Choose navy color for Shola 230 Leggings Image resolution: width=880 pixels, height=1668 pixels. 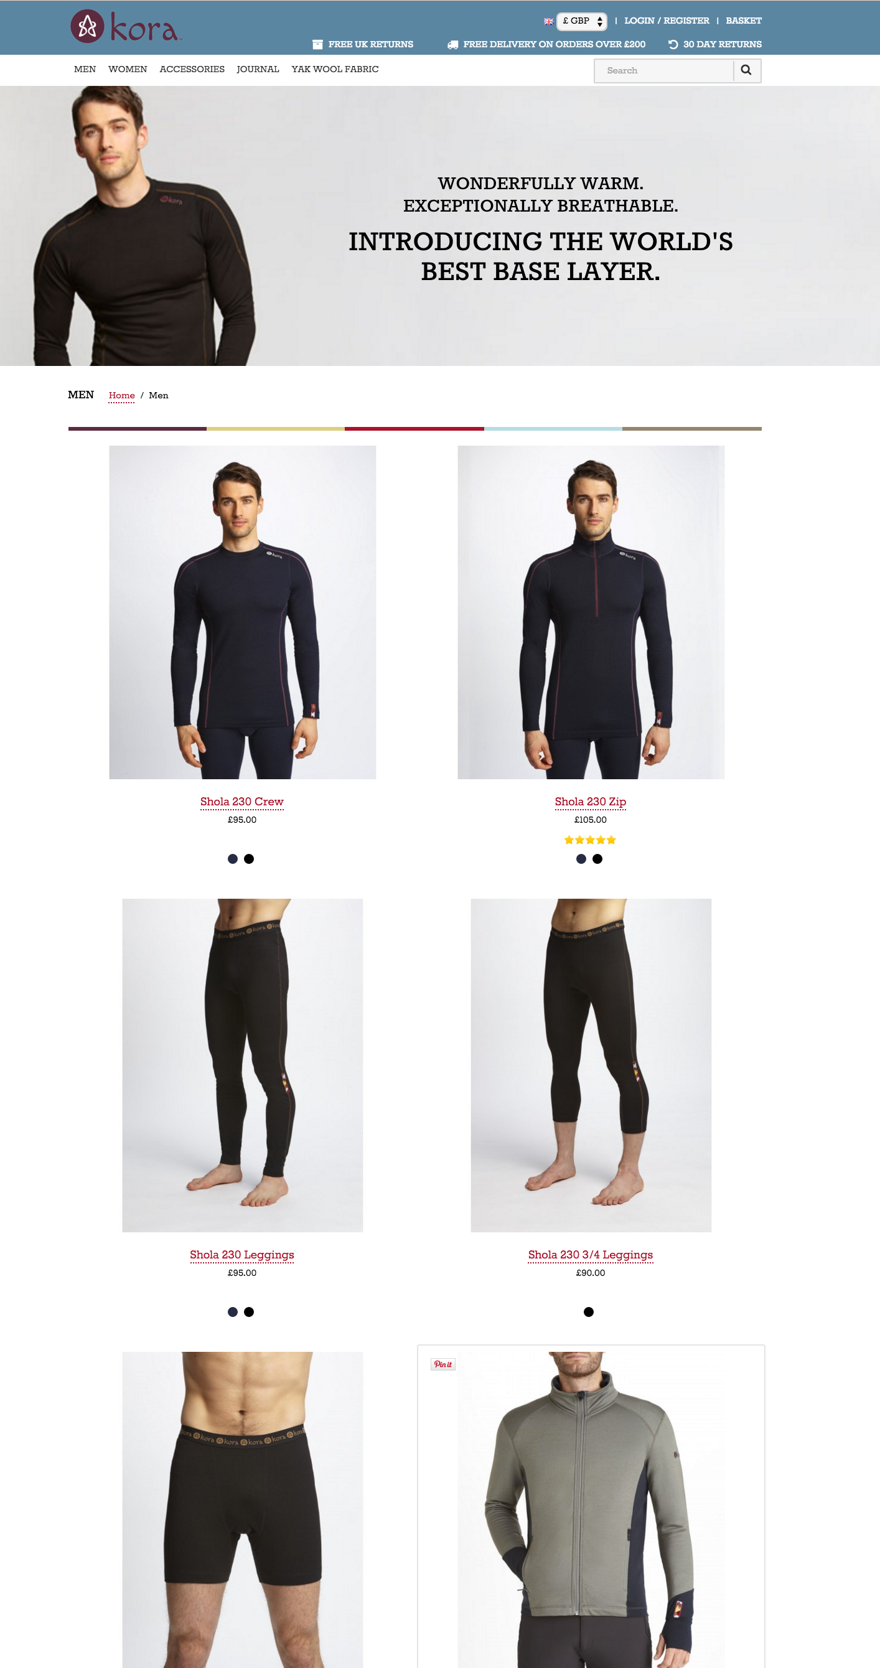pyautogui.click(x=233, y=1312)
